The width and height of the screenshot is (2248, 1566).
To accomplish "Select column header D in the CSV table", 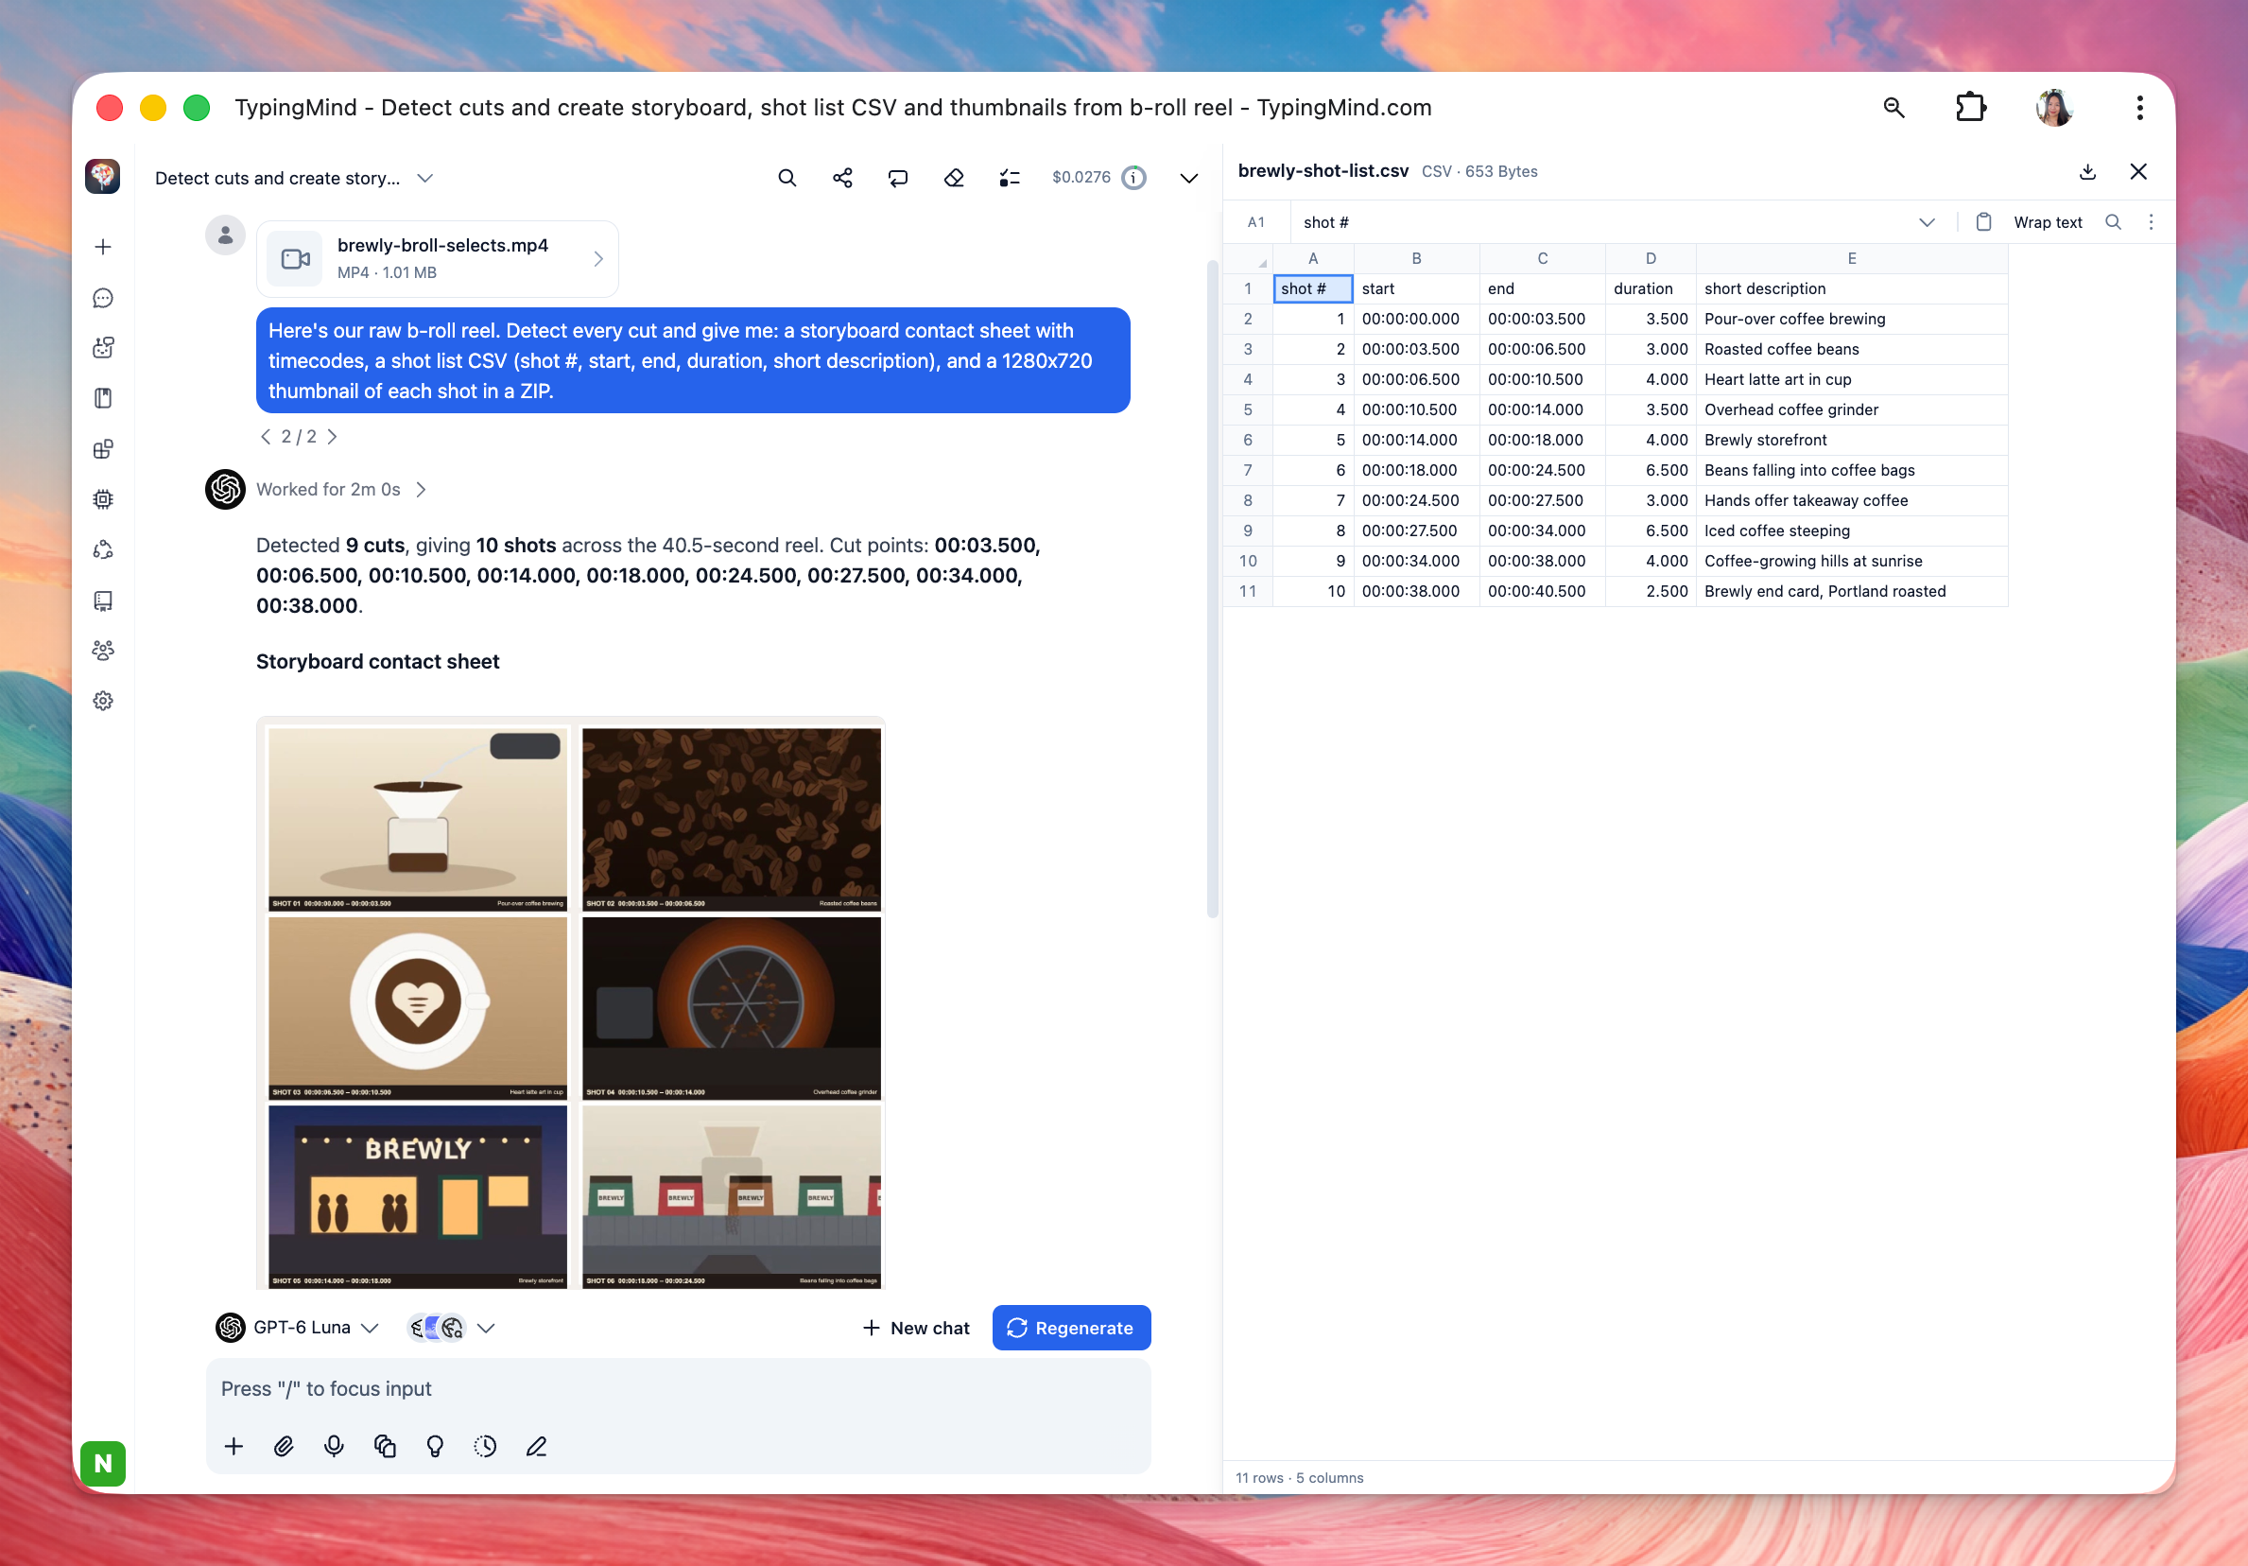I will (x=1650, y=258).
